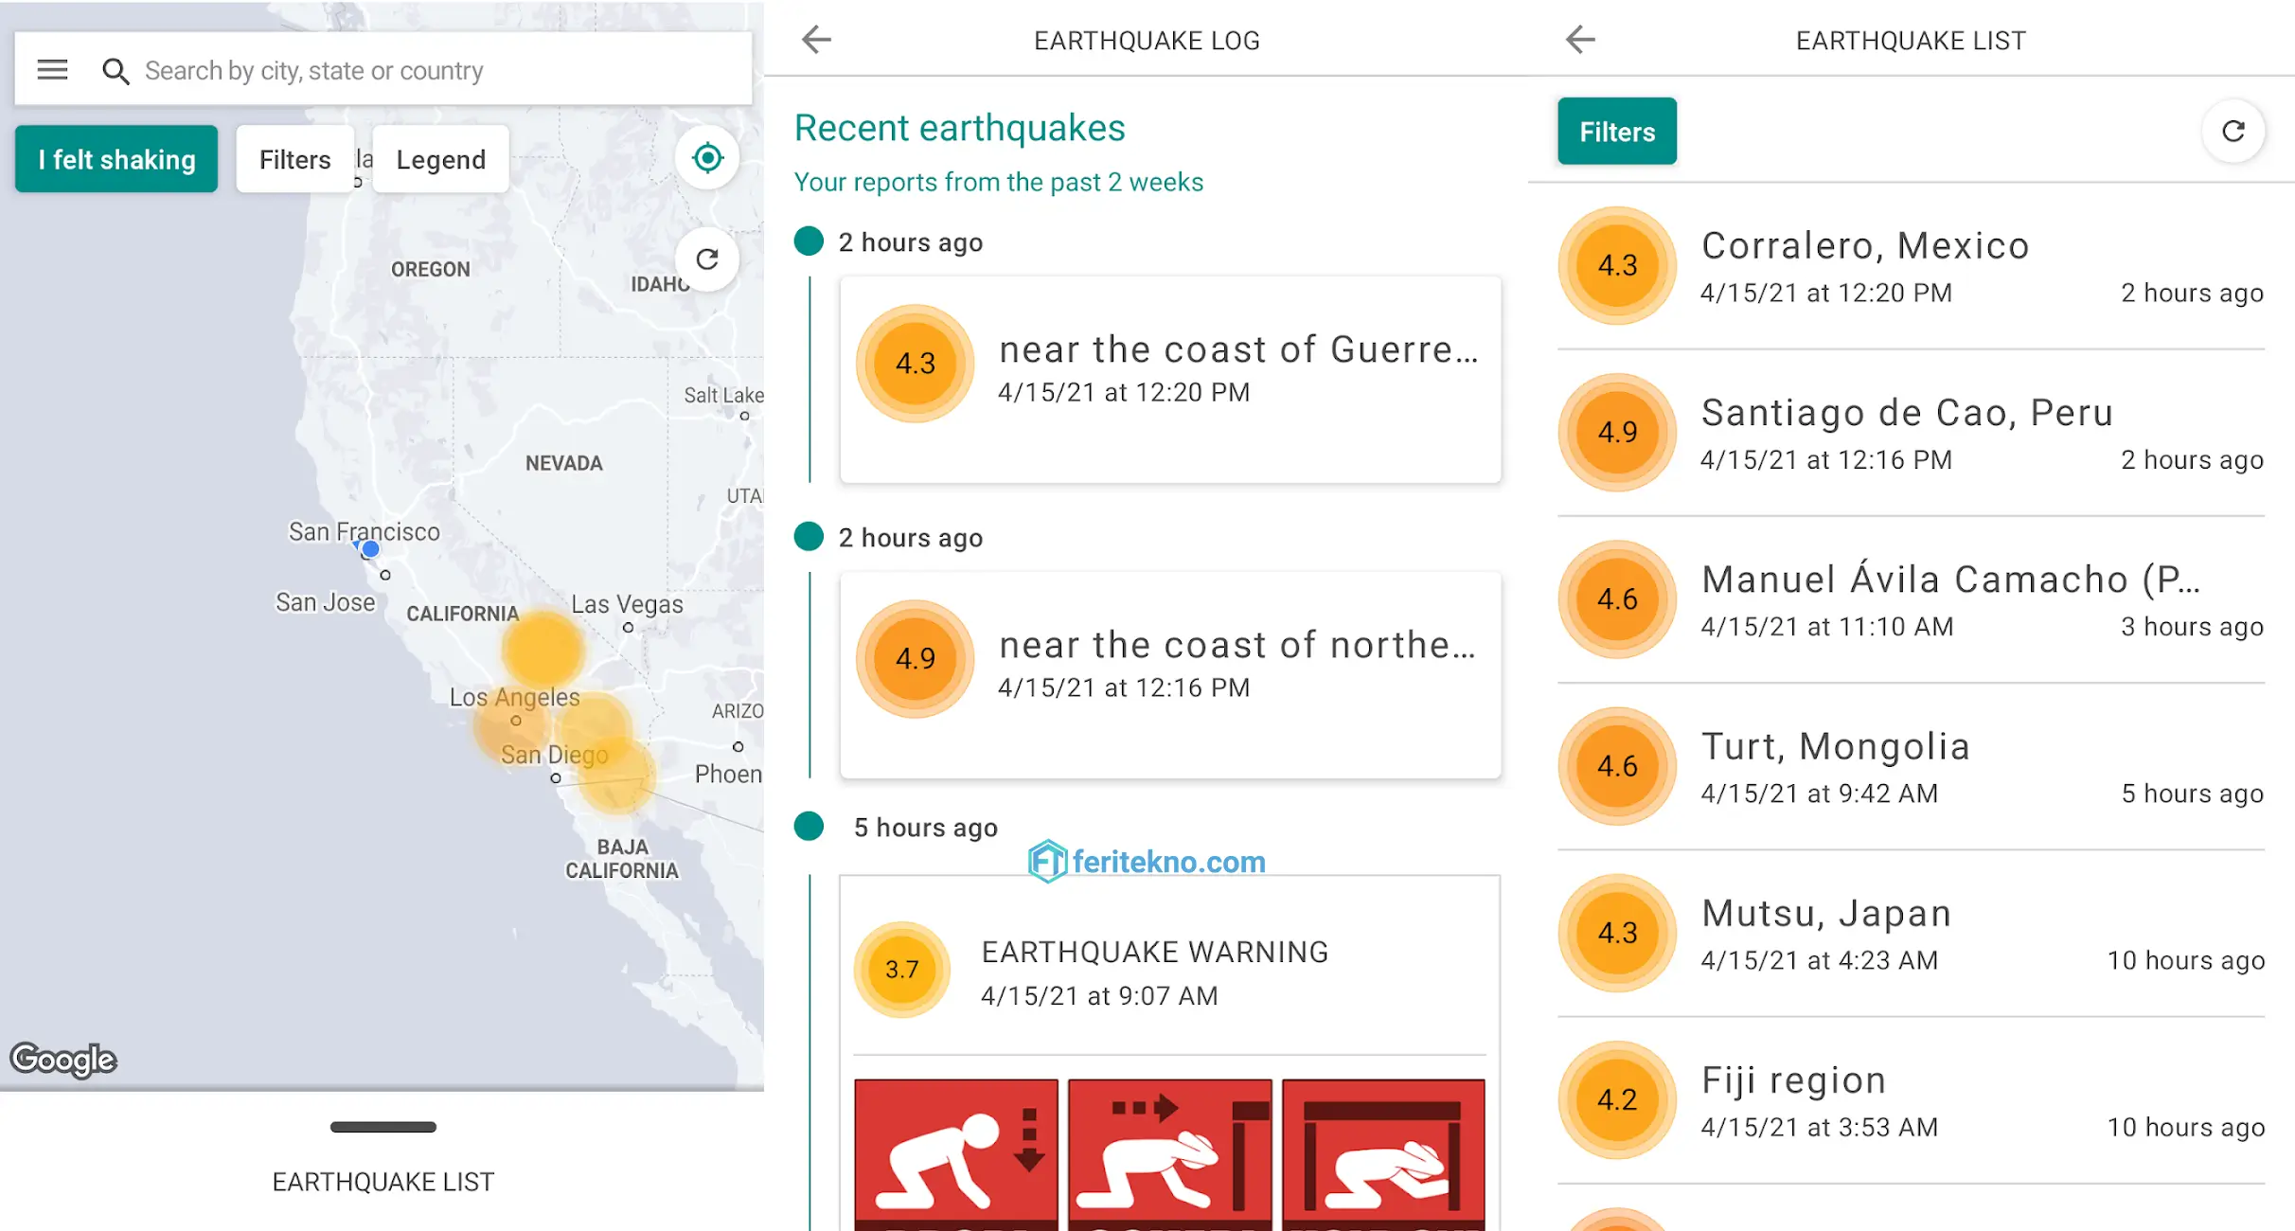Refresh the Earthquake List

coord(2233,132)
